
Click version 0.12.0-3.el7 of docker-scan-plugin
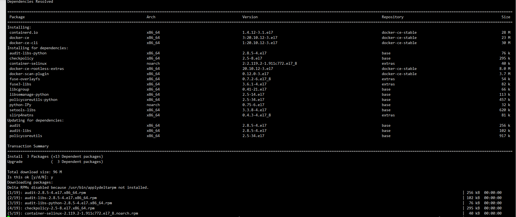[x=256, y=74]
